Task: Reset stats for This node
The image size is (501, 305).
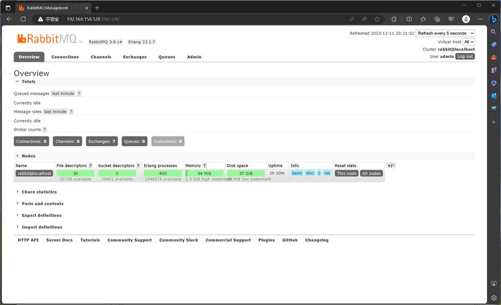Action: 347,173
